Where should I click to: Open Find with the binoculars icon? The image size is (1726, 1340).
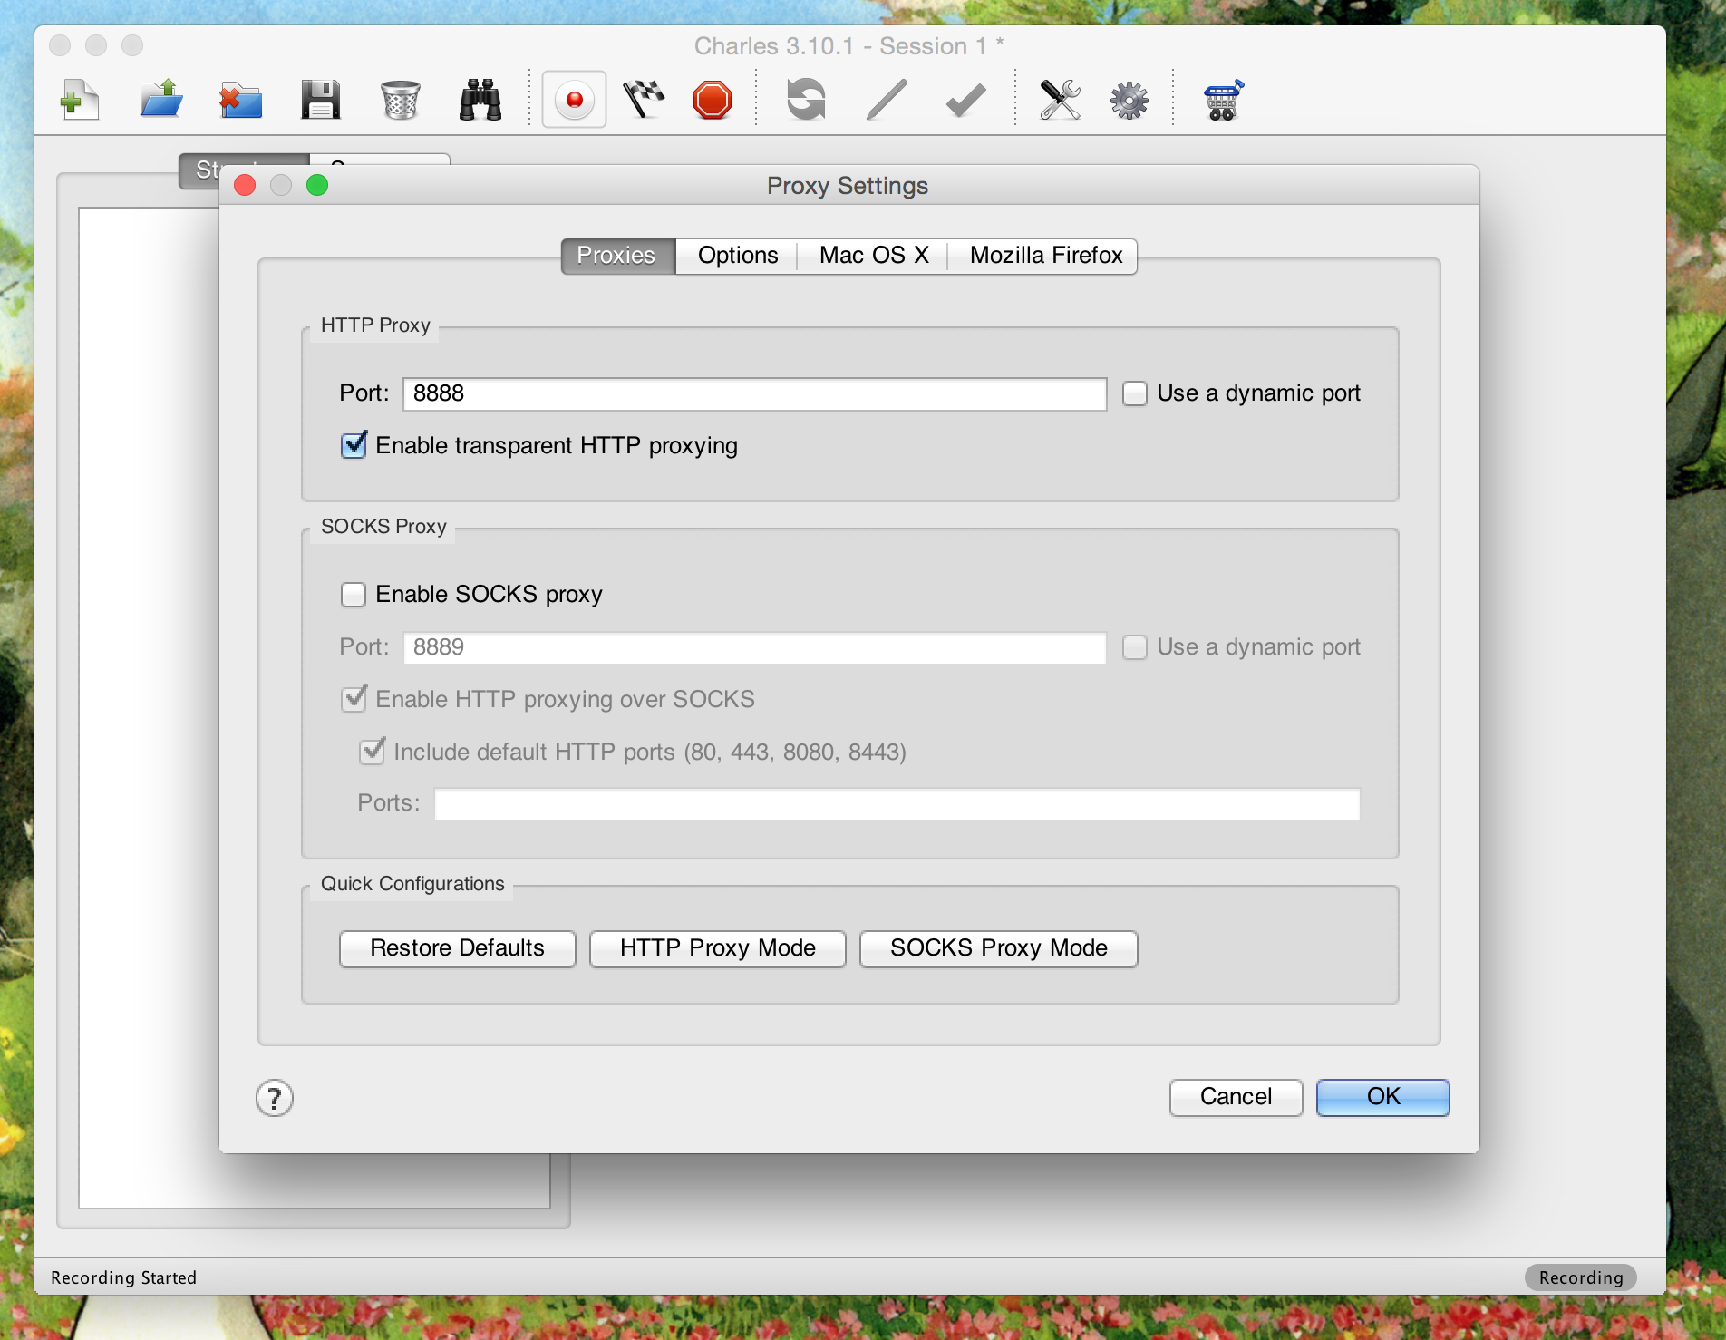(480, 100)
